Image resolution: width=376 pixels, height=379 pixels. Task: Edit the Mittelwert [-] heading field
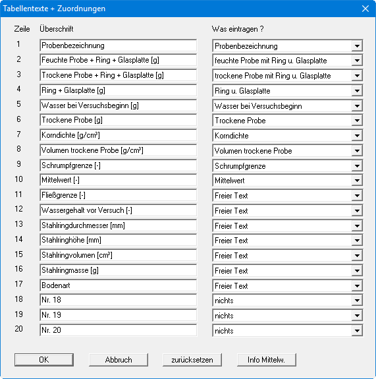pyautogui.click(x=118, y=180)
